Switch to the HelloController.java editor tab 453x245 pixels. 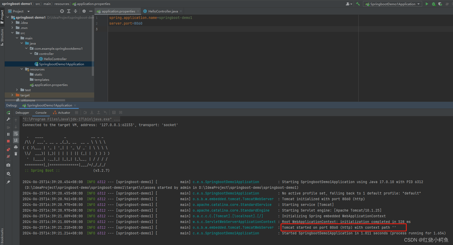point(162,11)
